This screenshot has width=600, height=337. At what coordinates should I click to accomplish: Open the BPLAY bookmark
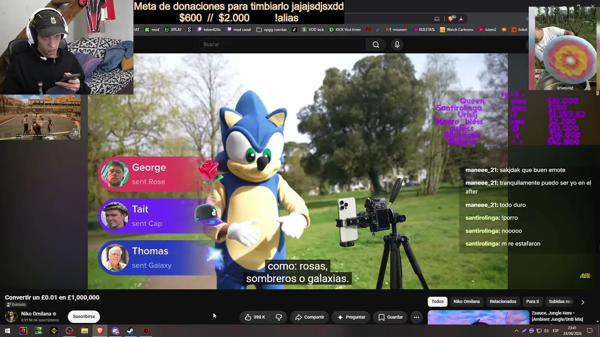point(173,29)
